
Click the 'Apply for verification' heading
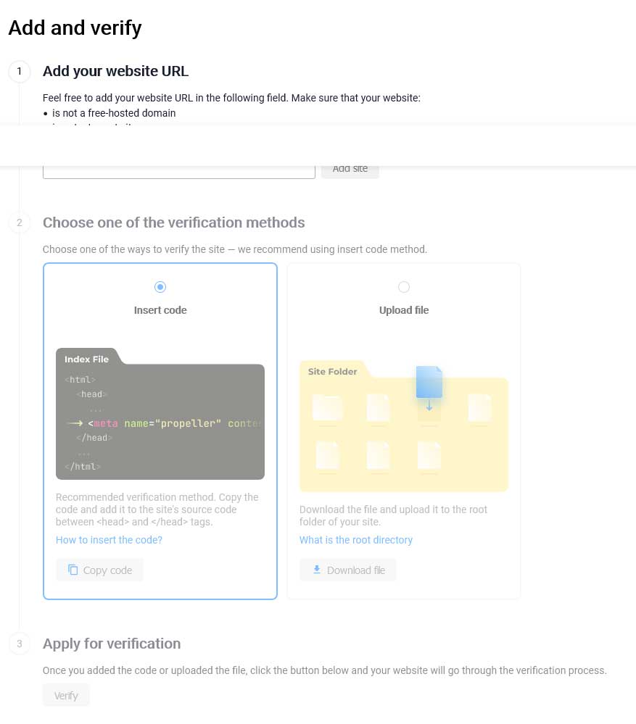pos(112,644)
